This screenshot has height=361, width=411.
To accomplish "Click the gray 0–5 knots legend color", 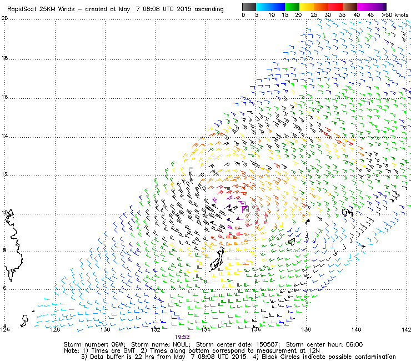I will (249, 7).
